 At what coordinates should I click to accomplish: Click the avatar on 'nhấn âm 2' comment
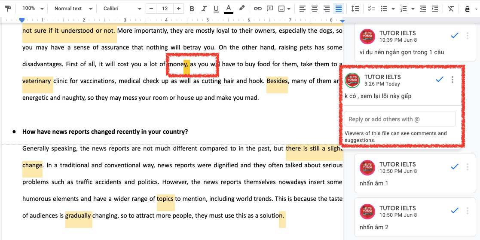(367, 211)
